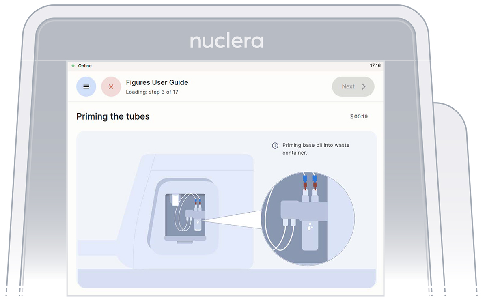Image resolution: width=487 pixels, height=301 pixels.
Task: Cancel loading with the red X button
Action: (x=111, y=87)
